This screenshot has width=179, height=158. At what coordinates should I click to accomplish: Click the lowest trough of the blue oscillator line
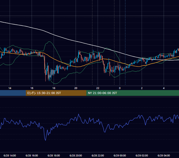pyautogui.click(x=46, y=140)
